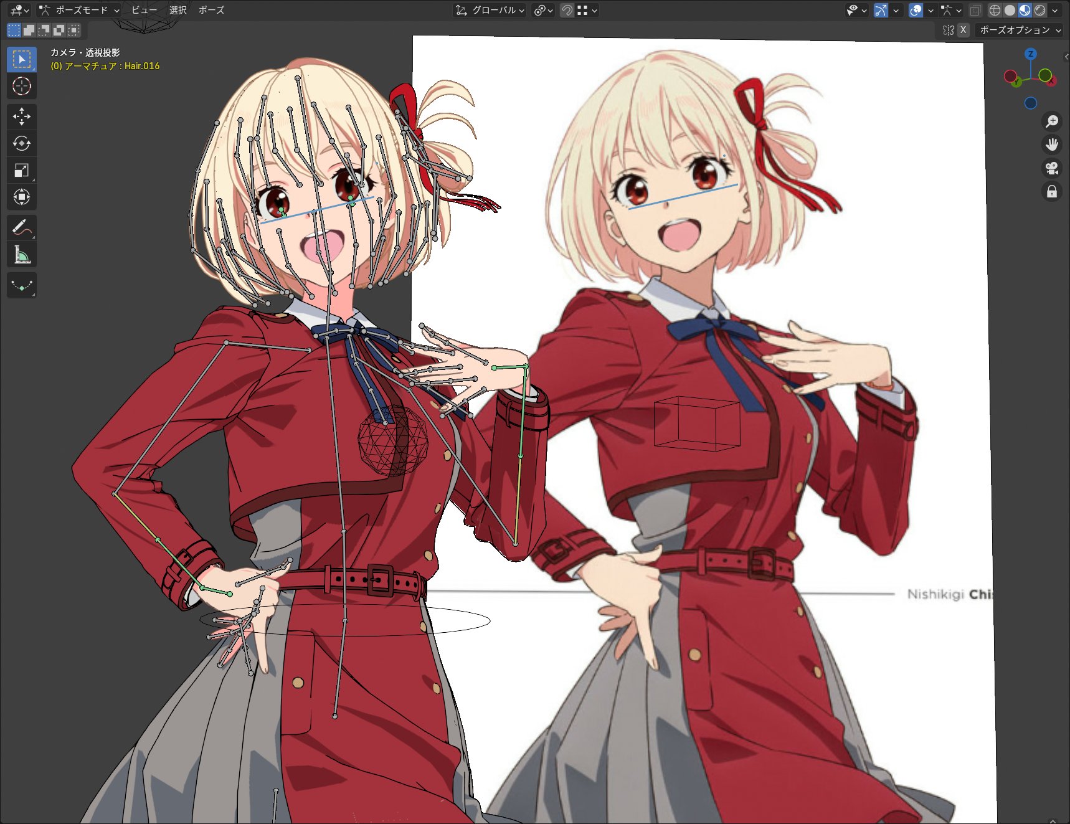Click the zoom view button

[x=1052, y=121]
